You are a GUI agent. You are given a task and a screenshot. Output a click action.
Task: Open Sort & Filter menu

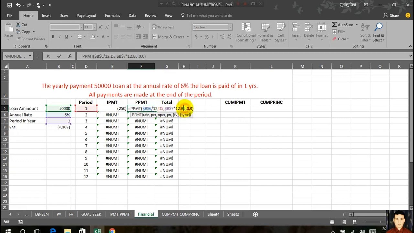point(365,32)
